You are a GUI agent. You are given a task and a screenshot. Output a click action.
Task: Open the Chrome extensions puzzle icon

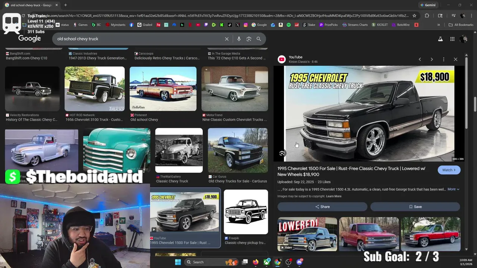427,16
